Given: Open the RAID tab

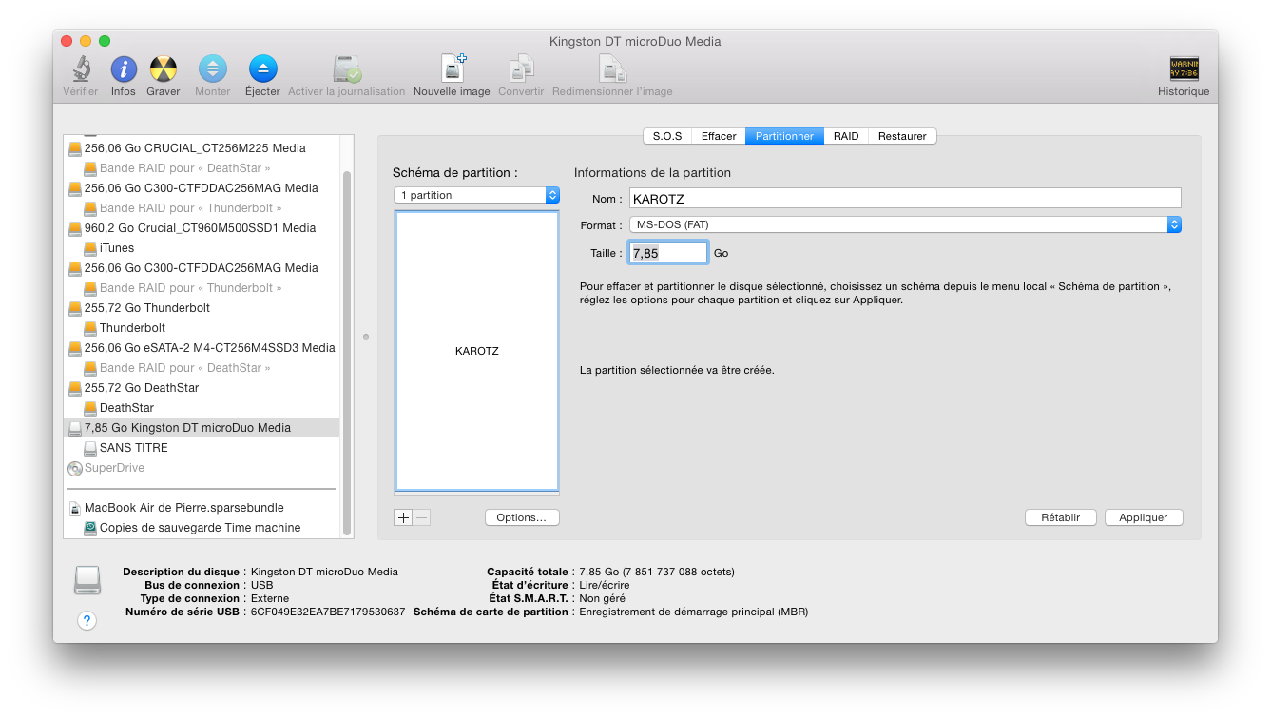Looking at the screenshot, I should pyautogui.click(x=846, y=136).
